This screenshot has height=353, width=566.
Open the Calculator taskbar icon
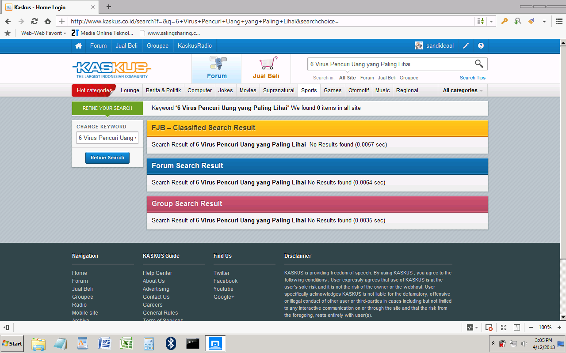click(149, 343)
